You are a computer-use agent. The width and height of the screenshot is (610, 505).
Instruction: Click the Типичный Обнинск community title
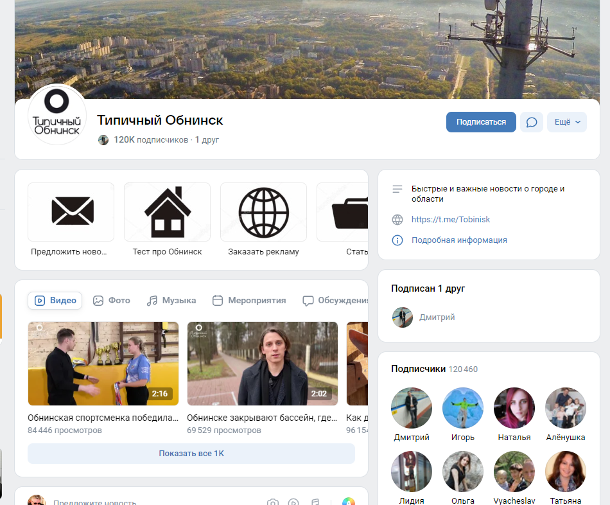(160, 120)
